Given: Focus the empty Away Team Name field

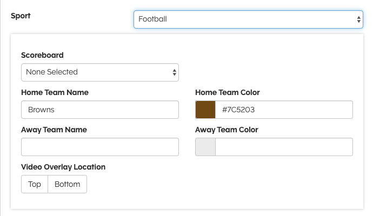Looking at the screenshot, I should click(99, 147).
